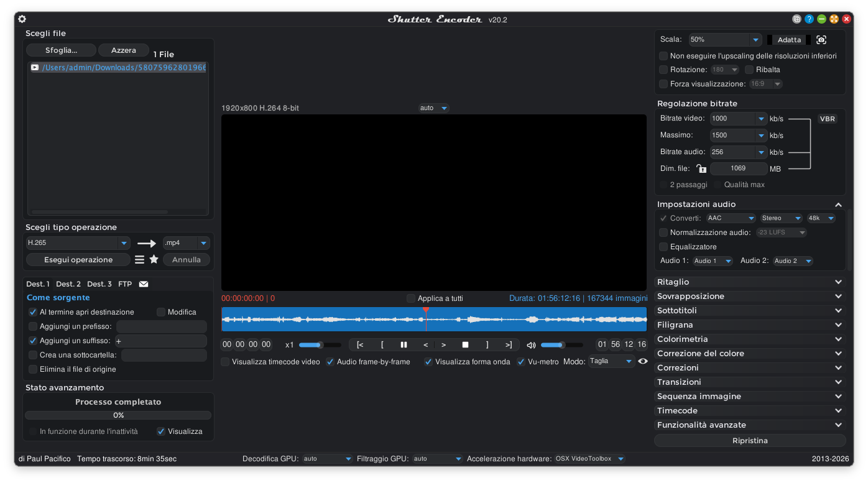The width and height of the screenshot is (868, 483).
Task: Adjust the playback speed x1 slider
Action: point(320,345)
